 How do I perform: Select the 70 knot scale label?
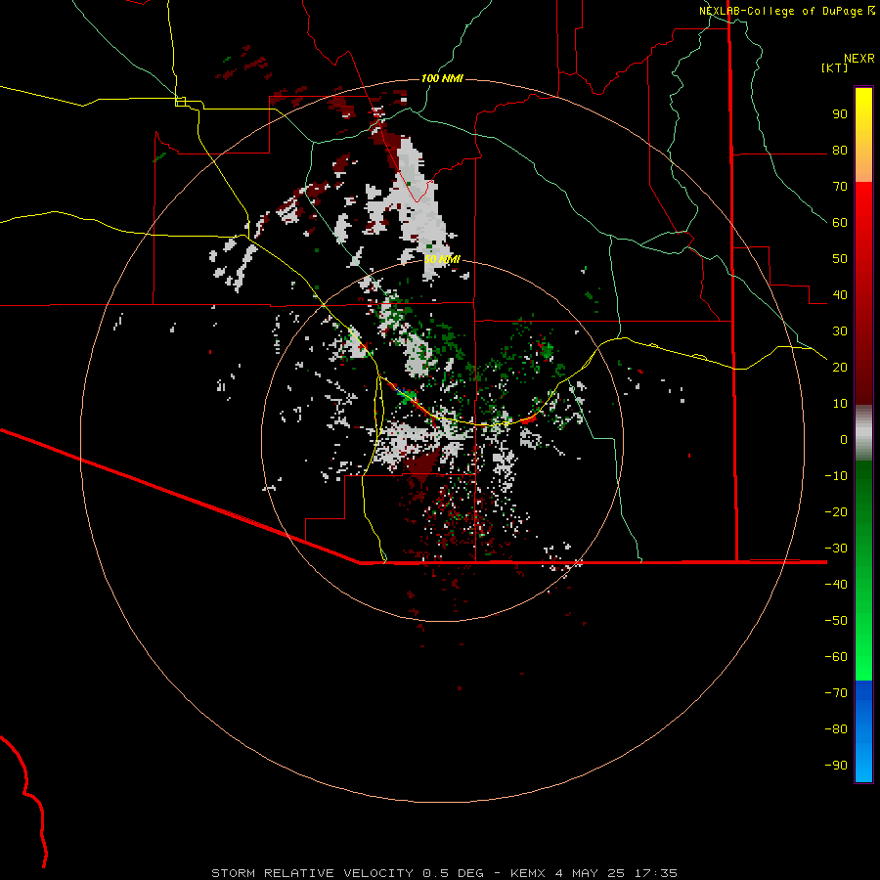click(840, 187)
